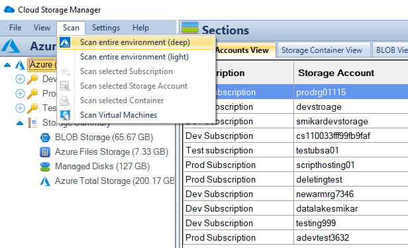The height and width of the screenshot is (248, 408).
Task: Click the BLOB Storage icon
Action: [x=45, y=138]
